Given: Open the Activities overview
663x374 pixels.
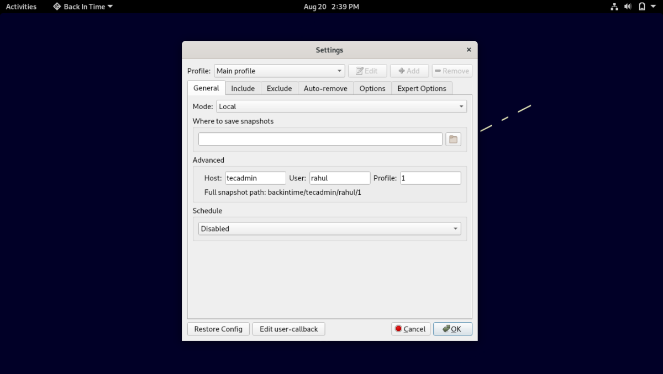Looking at the screenshot, I should pyautogui.click(x=21, y=7).
